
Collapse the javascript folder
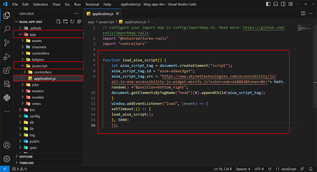(x=48, y=66)
